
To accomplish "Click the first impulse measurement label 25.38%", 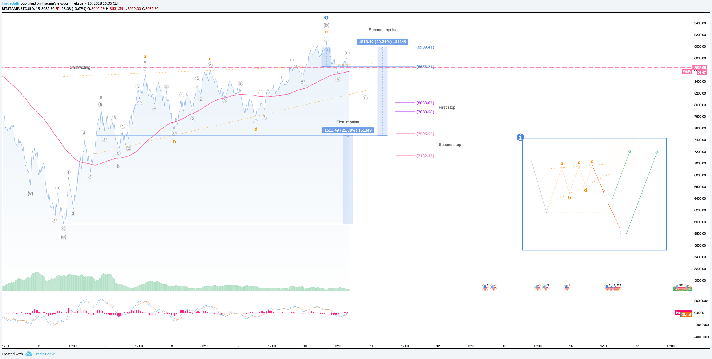I will click(348, 130).
